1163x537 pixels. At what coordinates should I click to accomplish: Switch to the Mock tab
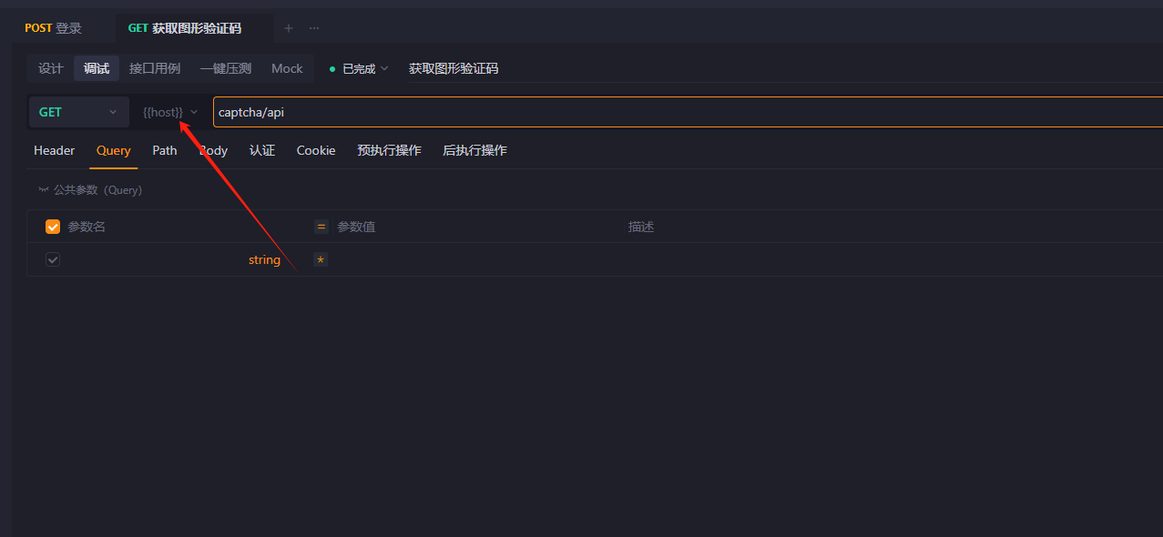(287, 68)
